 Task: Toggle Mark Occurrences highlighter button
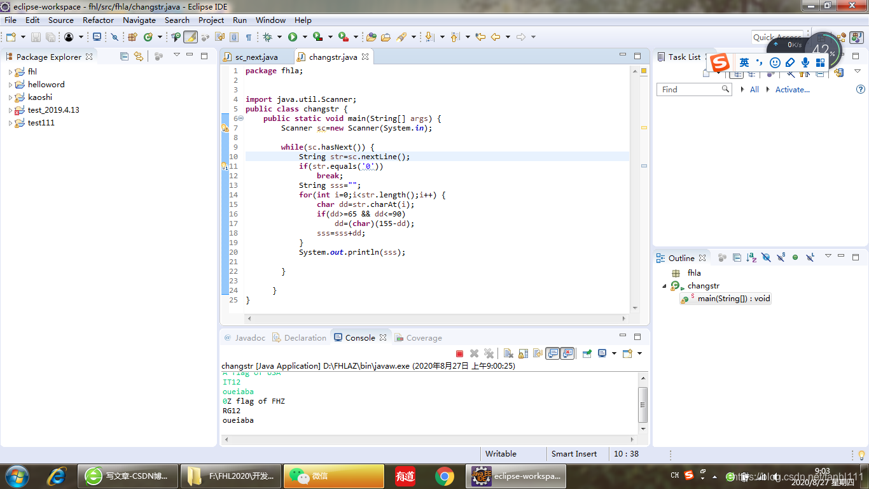tap(190, 37)
